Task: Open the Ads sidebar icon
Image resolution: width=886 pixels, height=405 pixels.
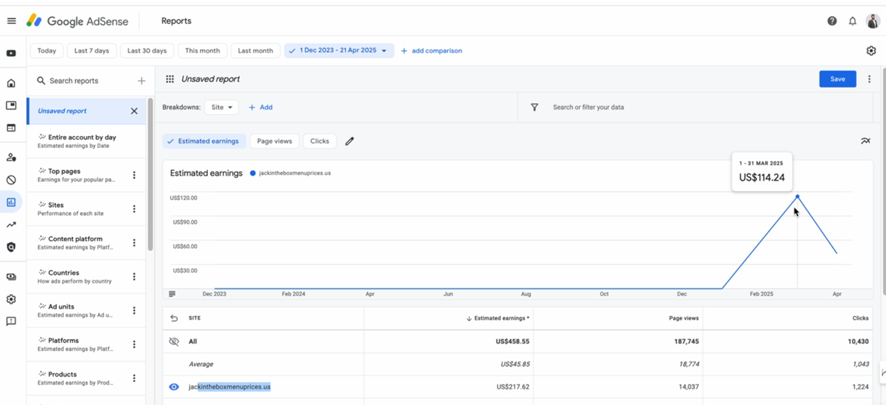Action: 11,105
